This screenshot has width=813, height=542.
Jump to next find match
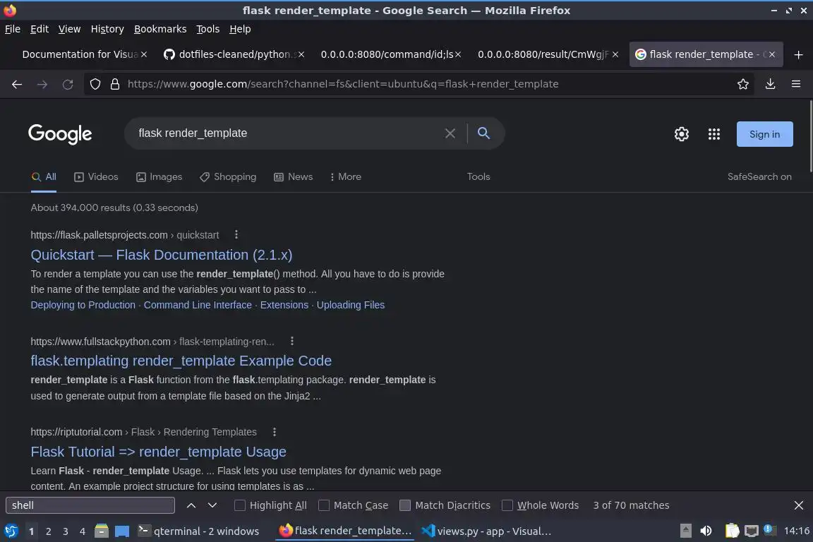(212, 505)
